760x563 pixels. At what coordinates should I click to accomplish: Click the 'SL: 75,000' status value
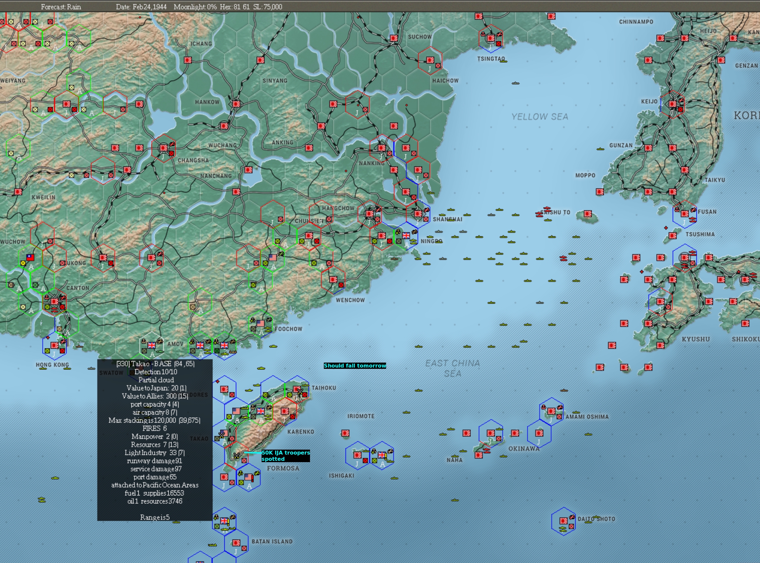click(267, 7)
